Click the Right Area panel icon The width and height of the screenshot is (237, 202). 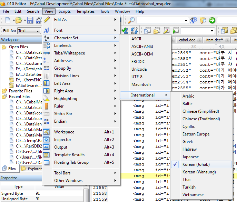(x=47, y=91)
